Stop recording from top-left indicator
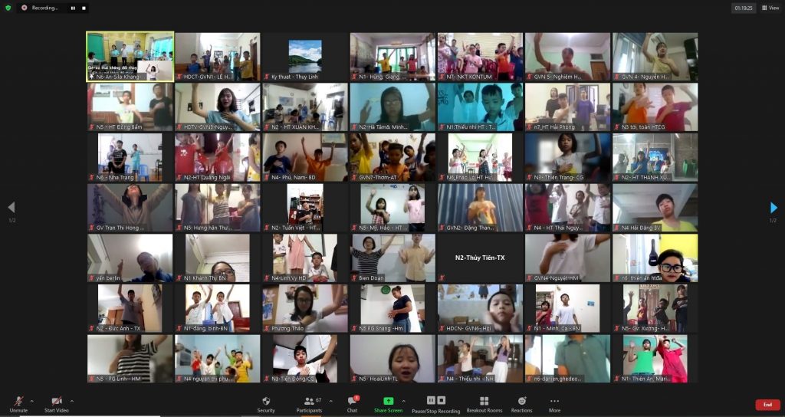Image resolution: width=785 pixels, height=417 pixels. (84, 8)
